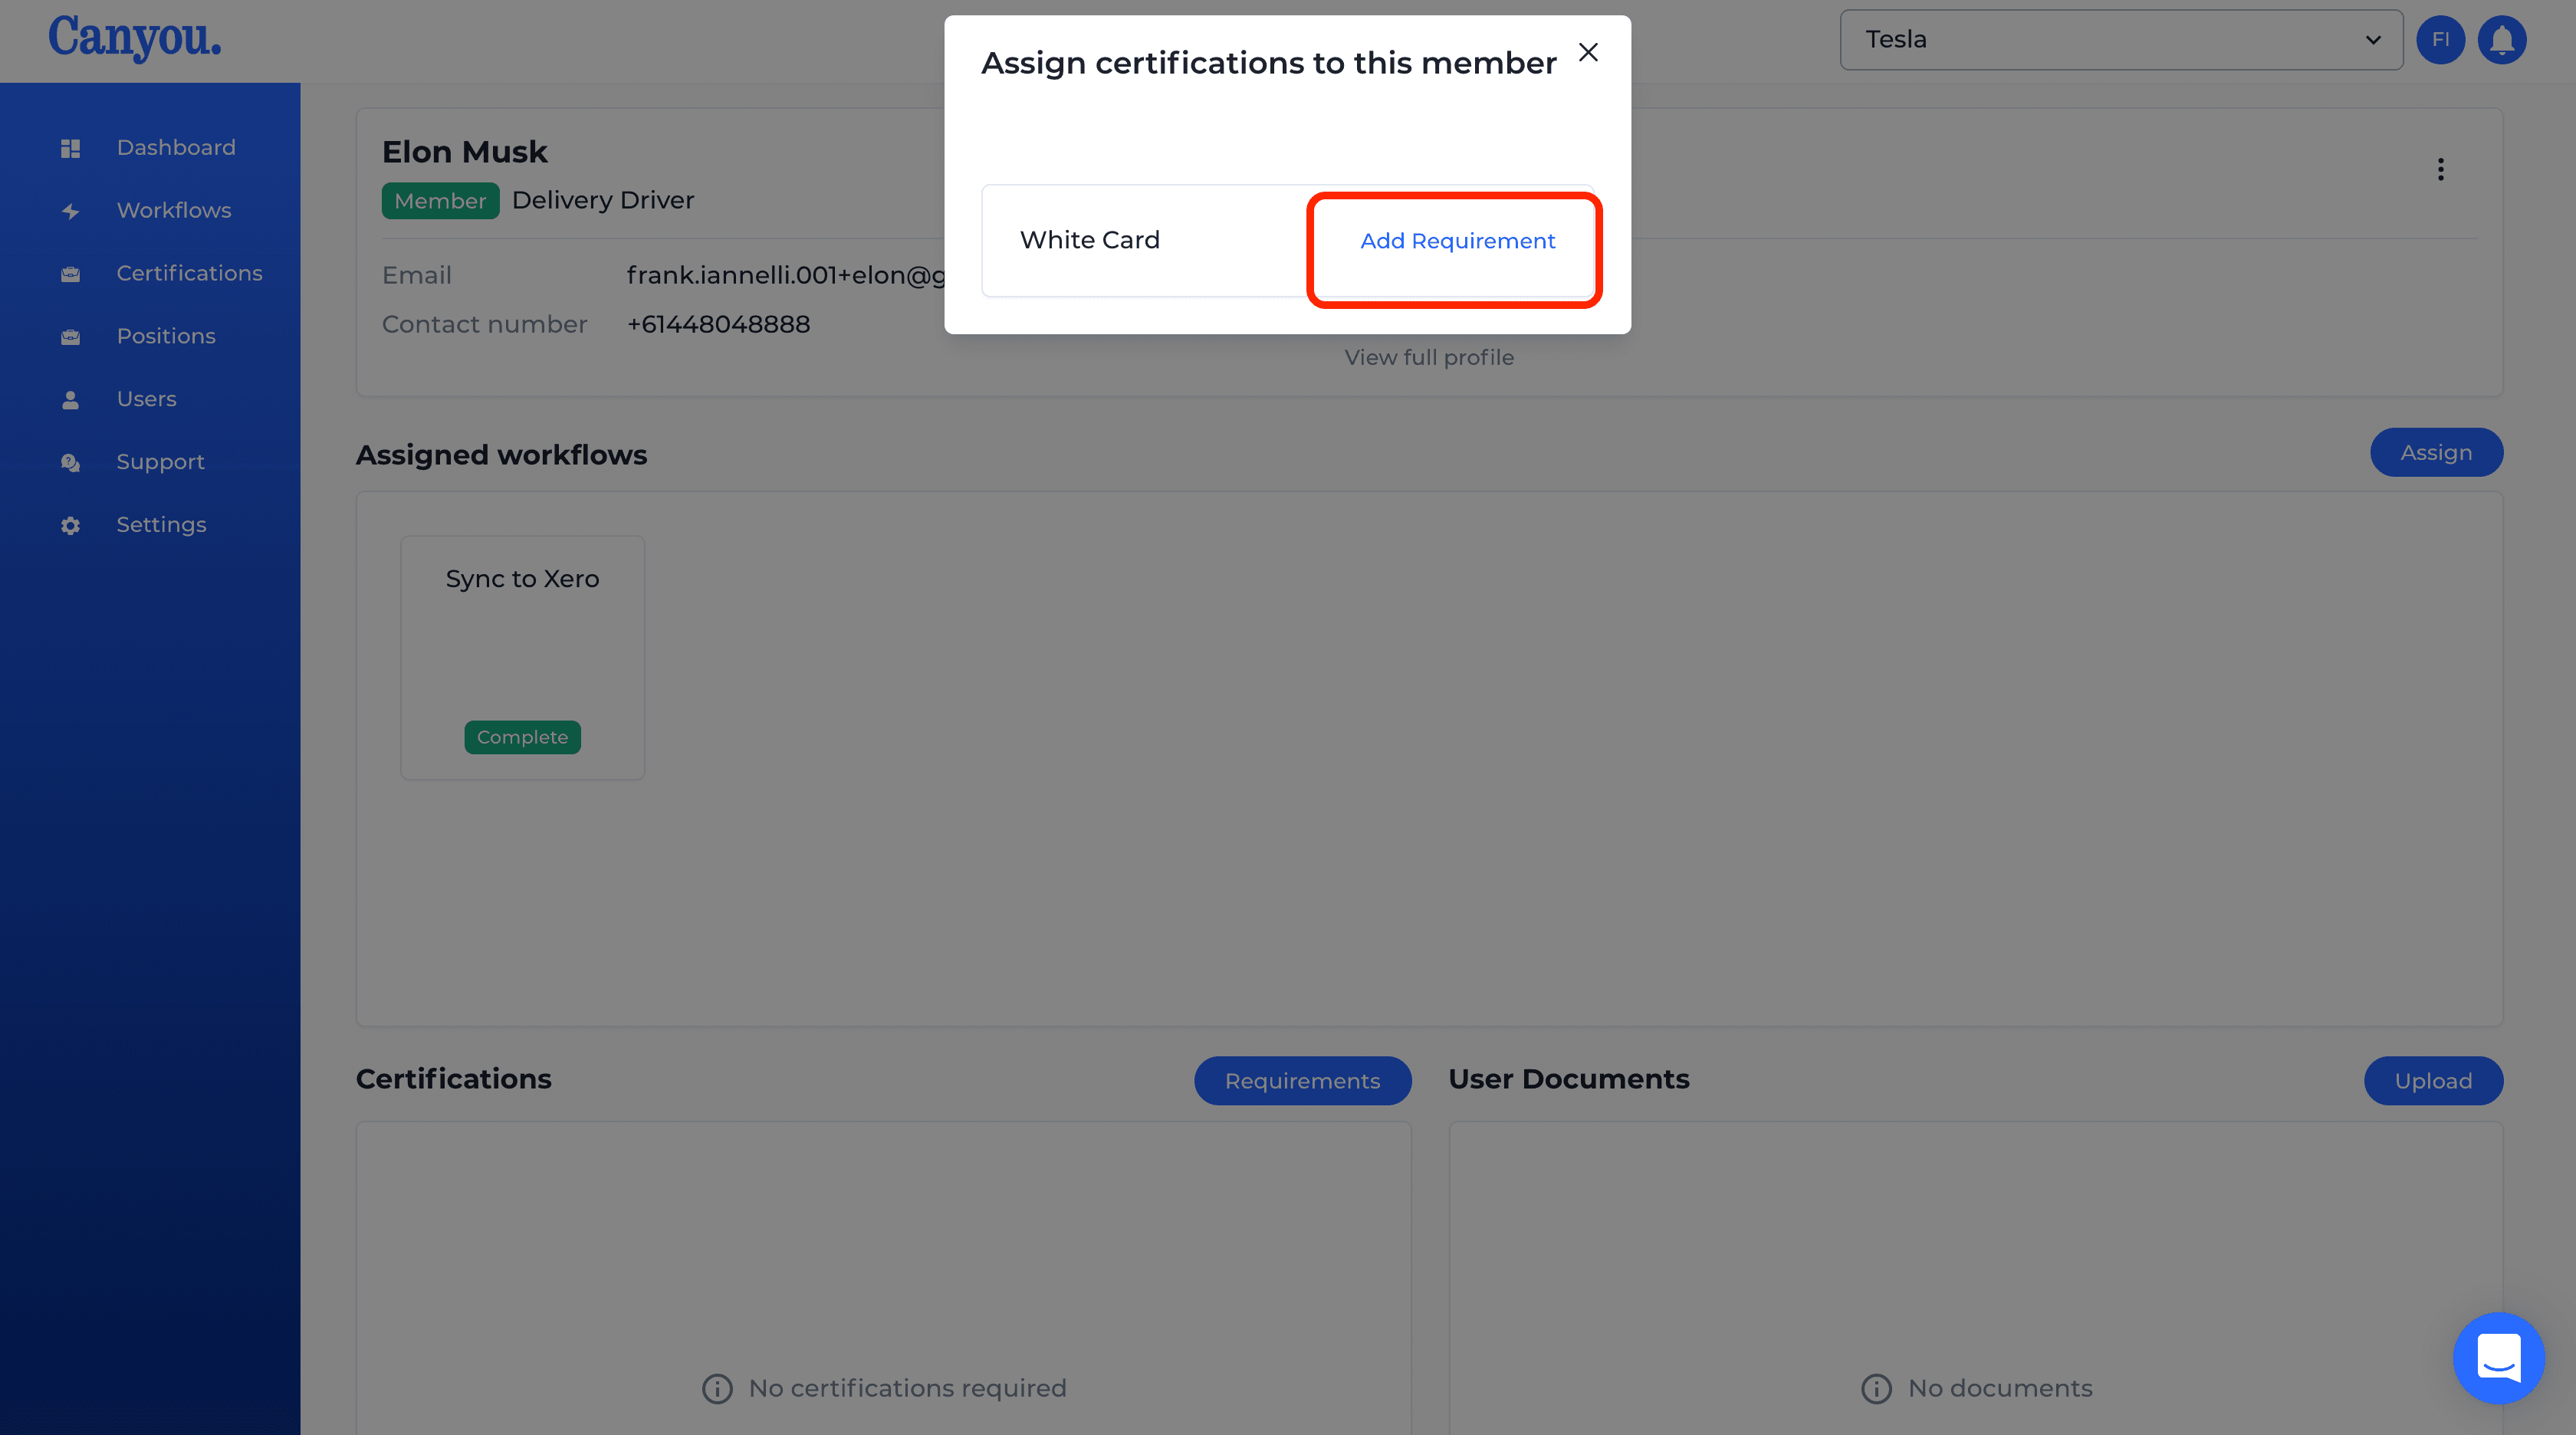
Task: Click the FI user avatar icon
Action: click(2440, 37)
